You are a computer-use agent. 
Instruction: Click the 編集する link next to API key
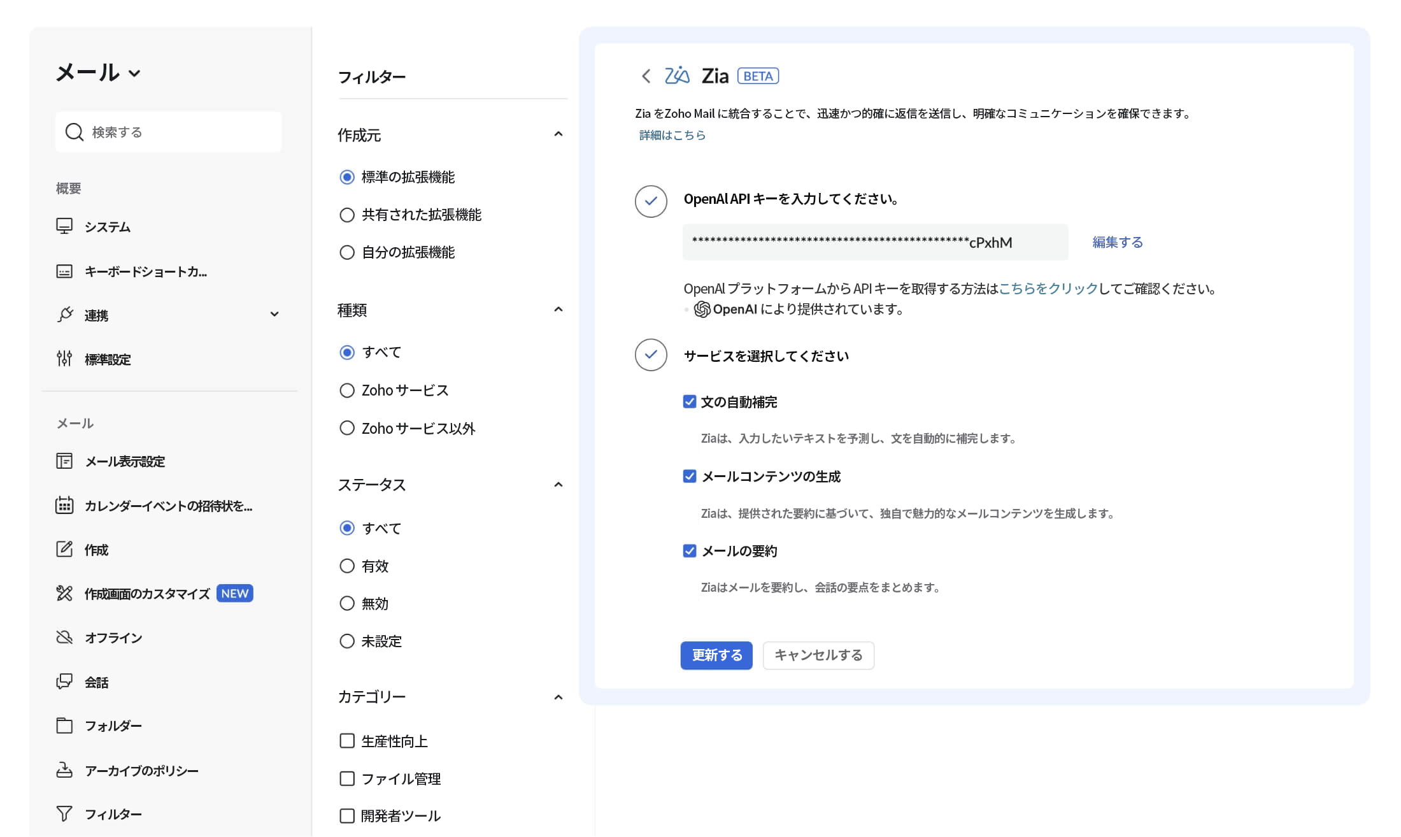pyautogui.click(x=1117, y=242)
